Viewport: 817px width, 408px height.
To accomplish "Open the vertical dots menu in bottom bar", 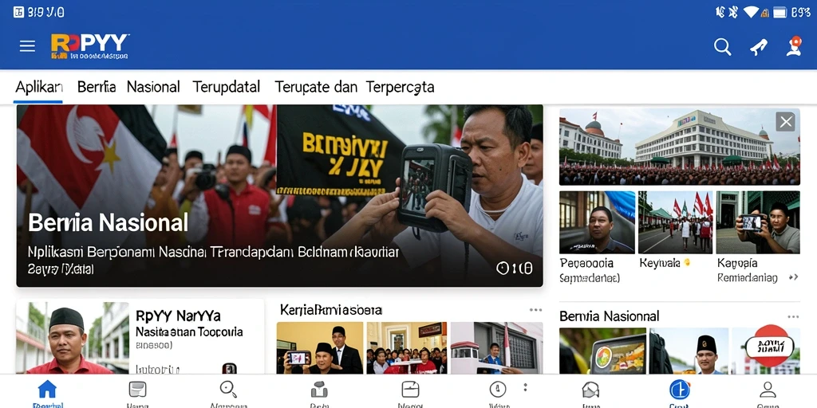I will (x=525, y=388).
